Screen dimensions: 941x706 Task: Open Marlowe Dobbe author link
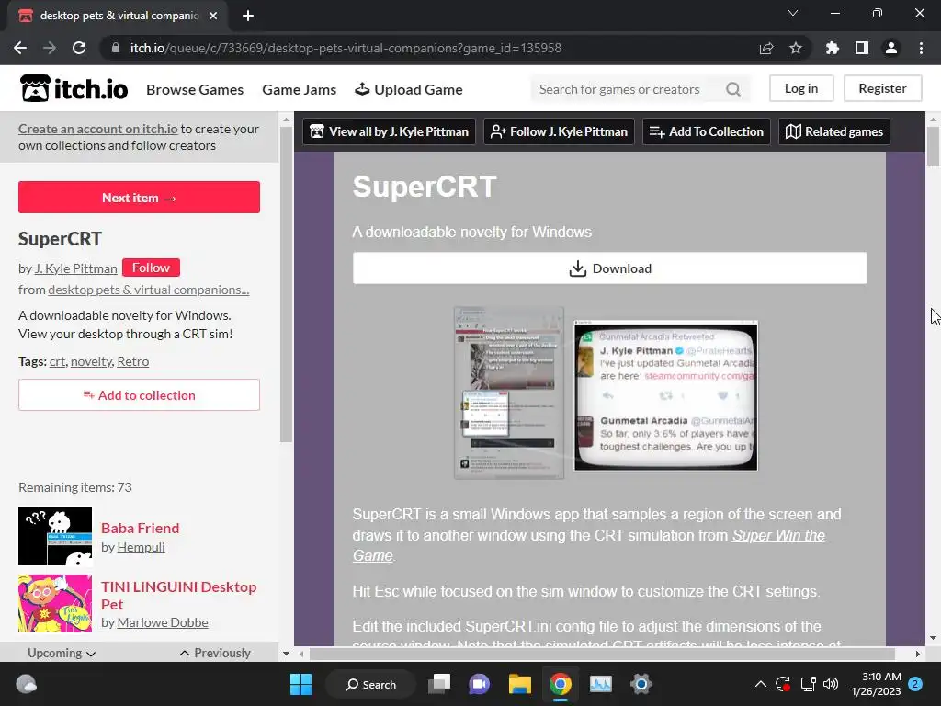(x=163, y=622)
